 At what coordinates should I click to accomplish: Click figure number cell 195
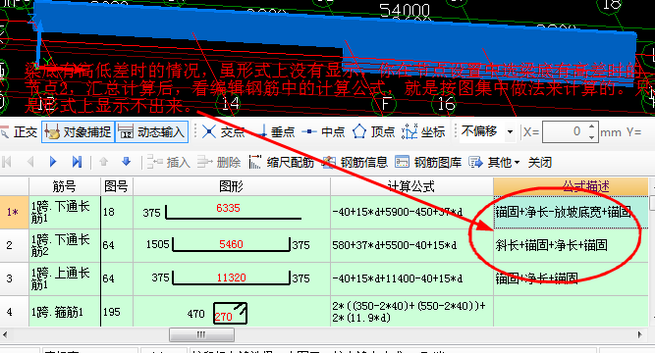point(117,311)
